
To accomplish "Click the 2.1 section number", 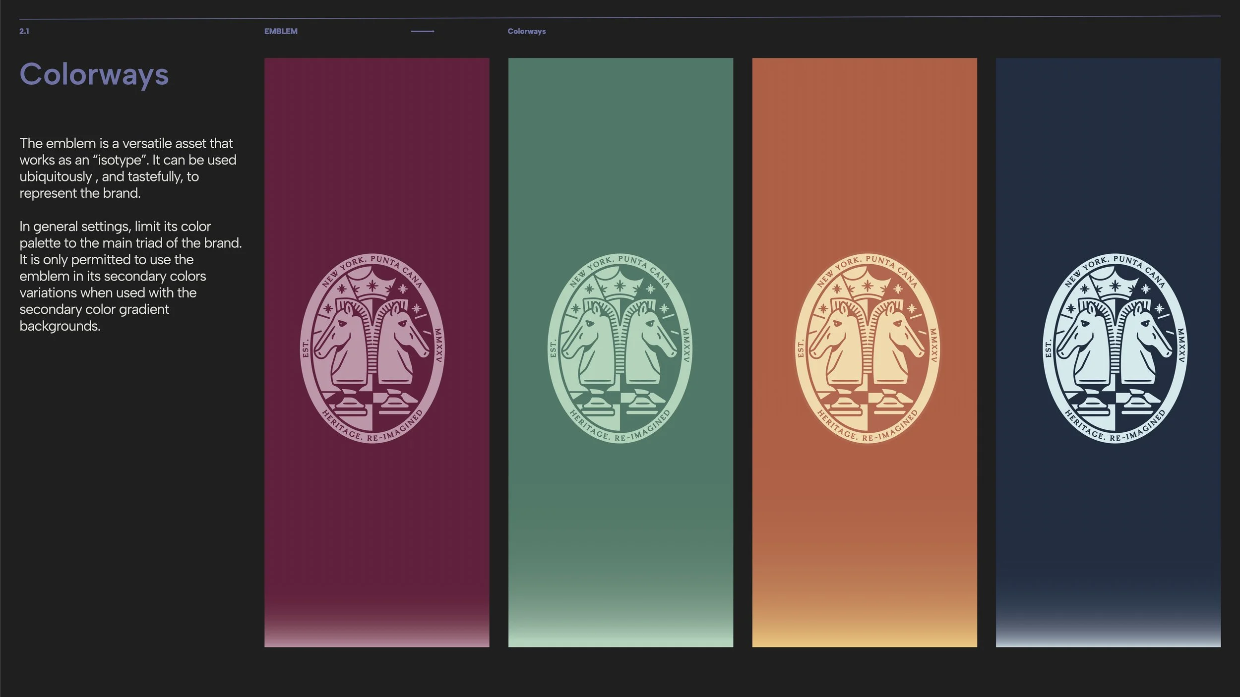I will pyautogui.click(x=24, y=31).
